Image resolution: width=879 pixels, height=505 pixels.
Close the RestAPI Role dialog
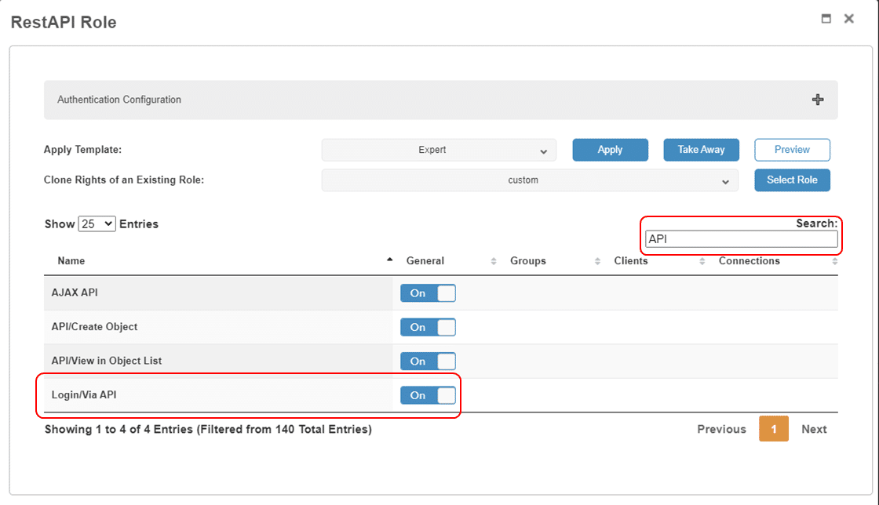(x=848, y=19)
